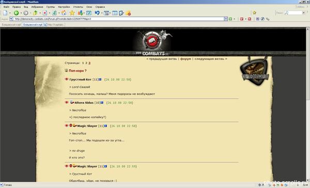
Task: Open back history dropdown arrow
Action: point(21,13)
